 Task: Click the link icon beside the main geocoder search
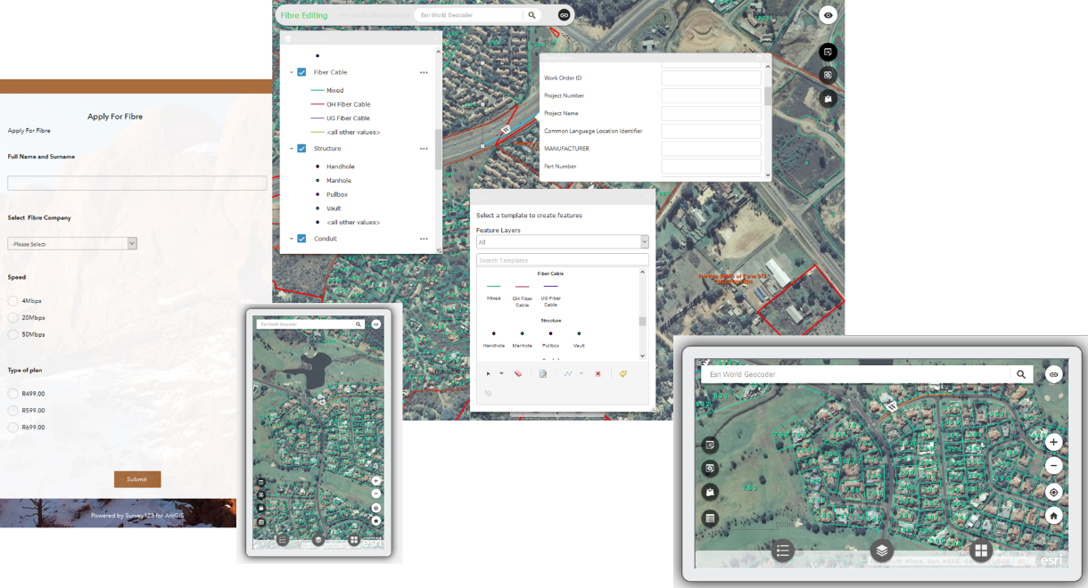click(x=564, y=15)
